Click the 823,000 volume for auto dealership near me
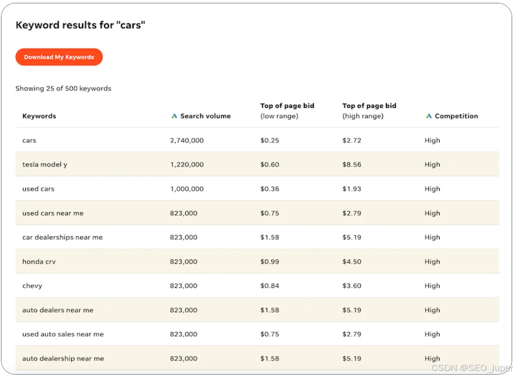The height and width of the screenshot is (376, 515). (x=184, y=358)
